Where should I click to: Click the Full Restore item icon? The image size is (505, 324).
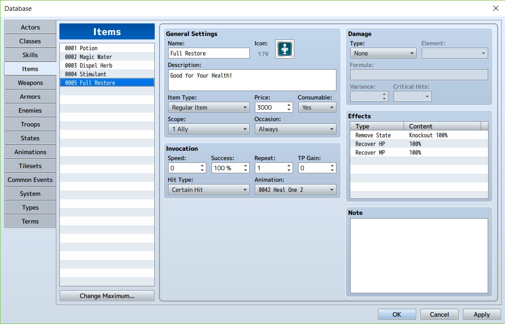coord(285,49)
